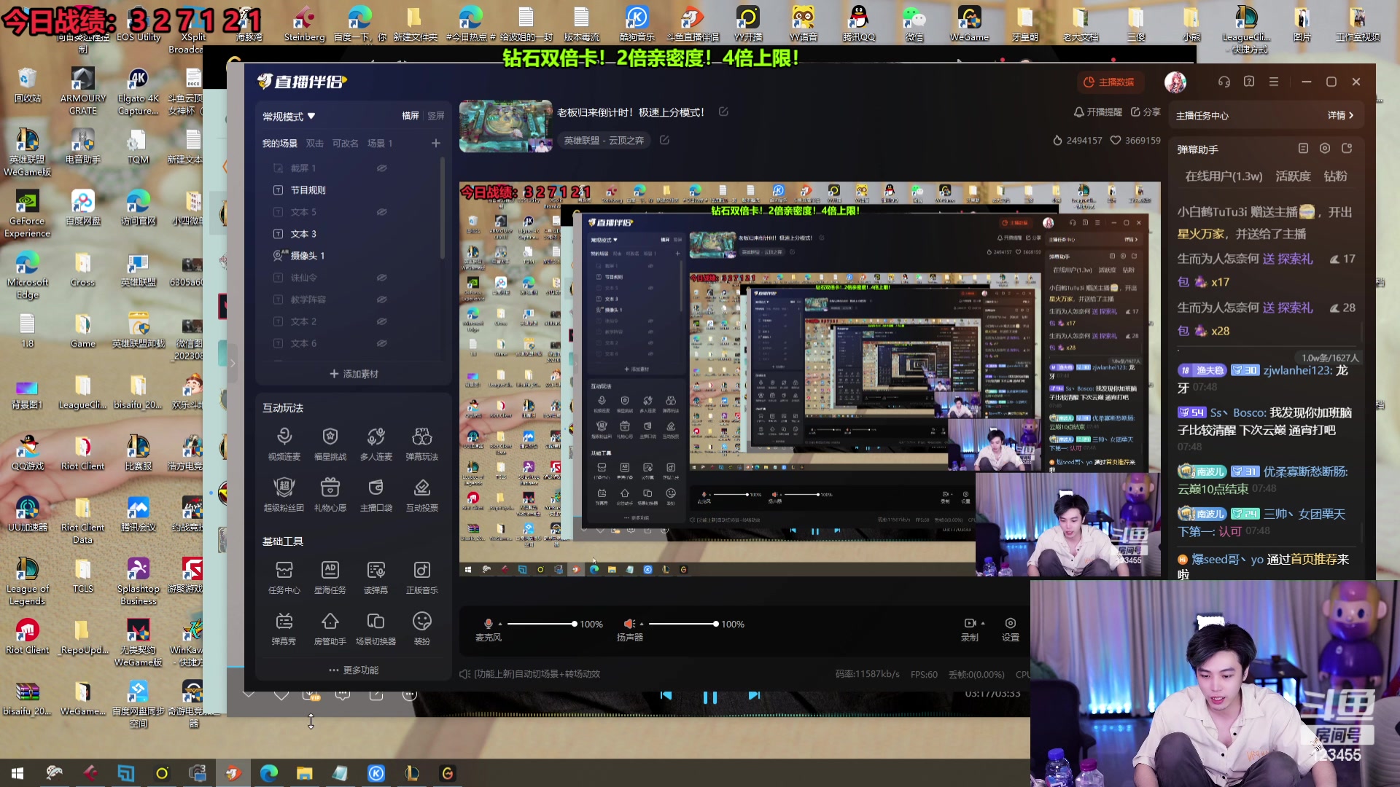Click the 主播数据 button
This screenshot has width=1400, height=787.
[x=1109, y=82]
